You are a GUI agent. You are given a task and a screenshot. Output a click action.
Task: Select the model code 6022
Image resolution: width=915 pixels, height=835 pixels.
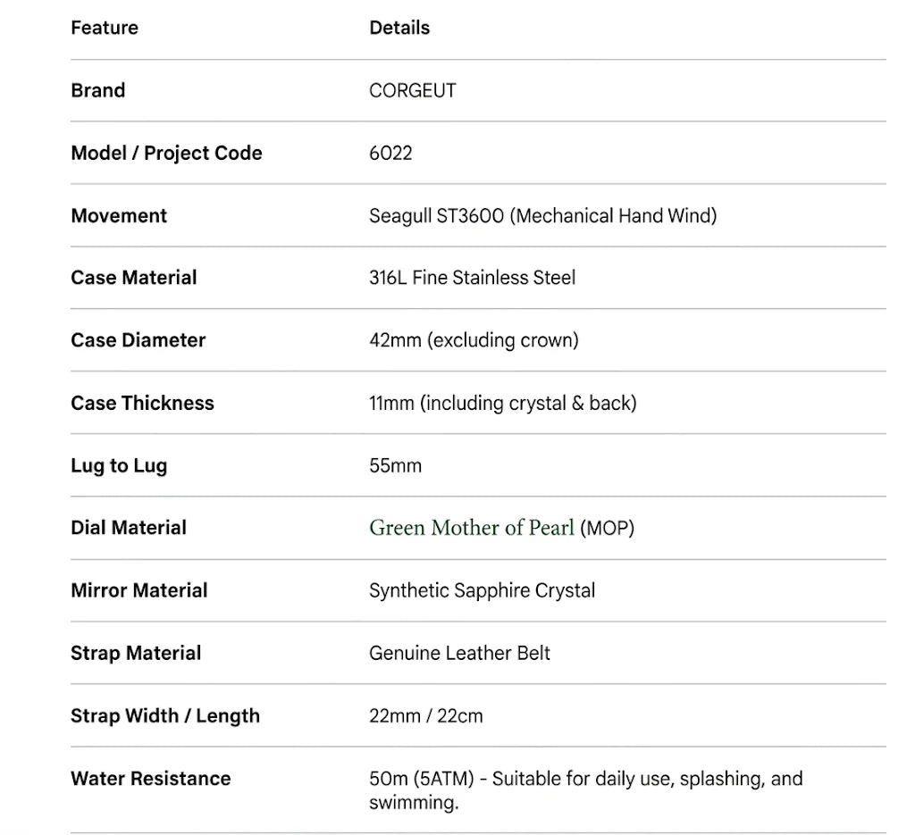(x=390, y=153)
